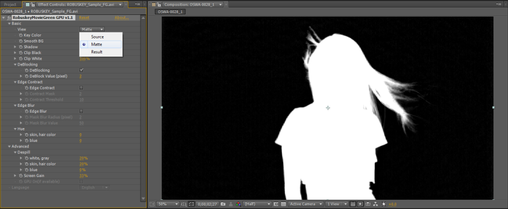Toggle the transparency grid icon

coord(283,204)
